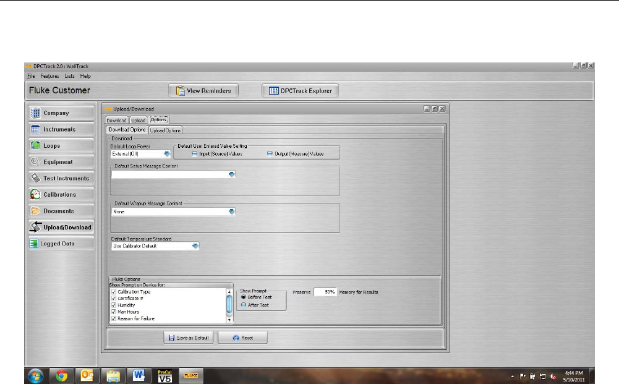619x384 pixels.
Task: Open Default Loop Power dropdown
Action: [x=166, y=154]
